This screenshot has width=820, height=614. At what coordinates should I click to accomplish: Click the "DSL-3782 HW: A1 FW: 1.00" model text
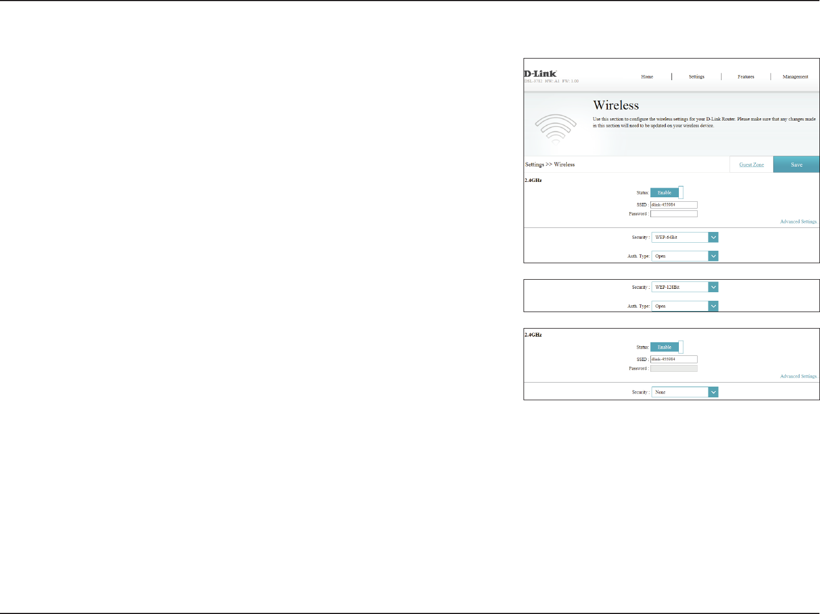(x=551, y=81)
